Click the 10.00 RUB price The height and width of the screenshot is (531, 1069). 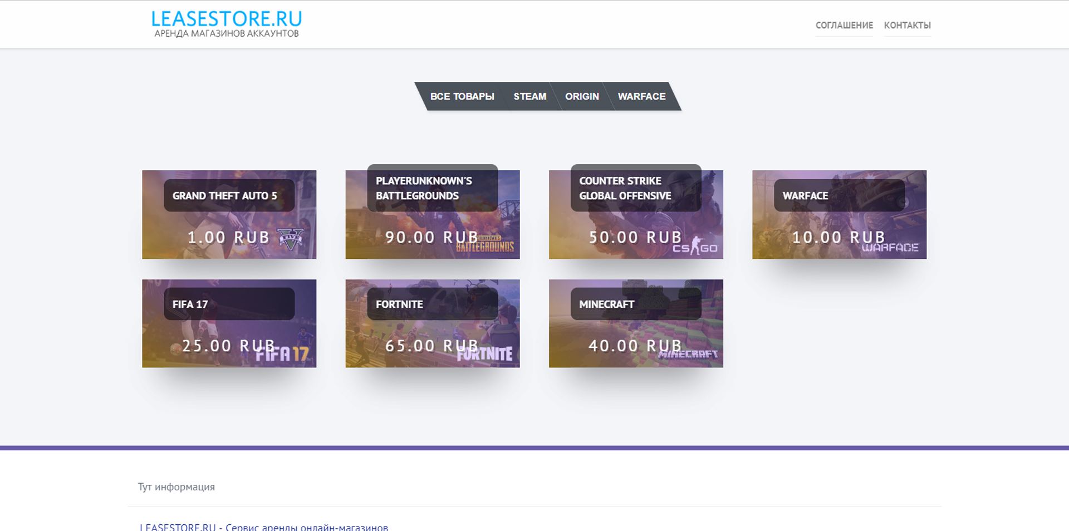coord(838,238)
